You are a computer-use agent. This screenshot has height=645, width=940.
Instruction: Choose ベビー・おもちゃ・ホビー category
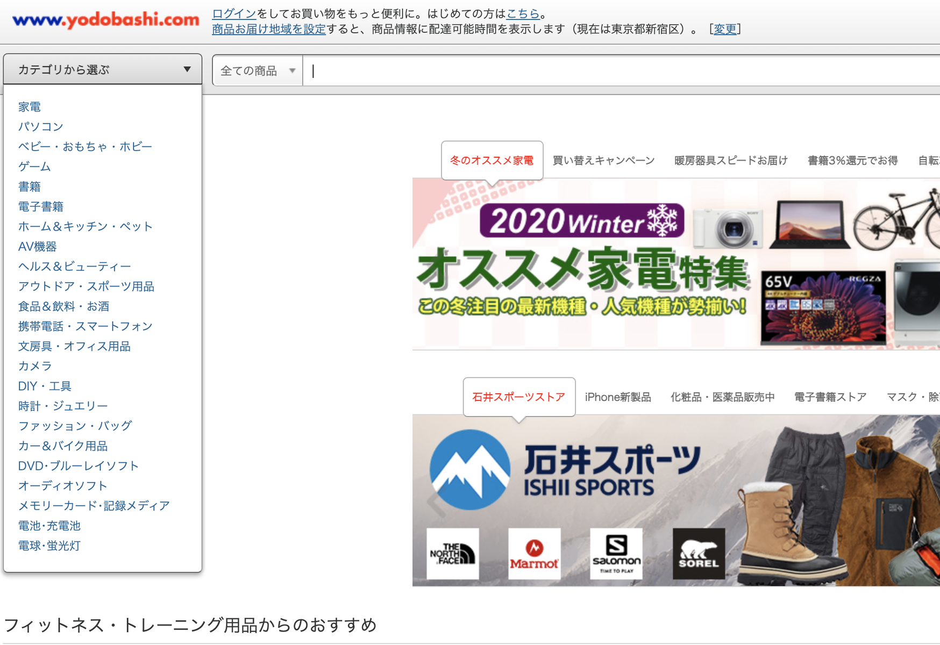coord(86,147)
